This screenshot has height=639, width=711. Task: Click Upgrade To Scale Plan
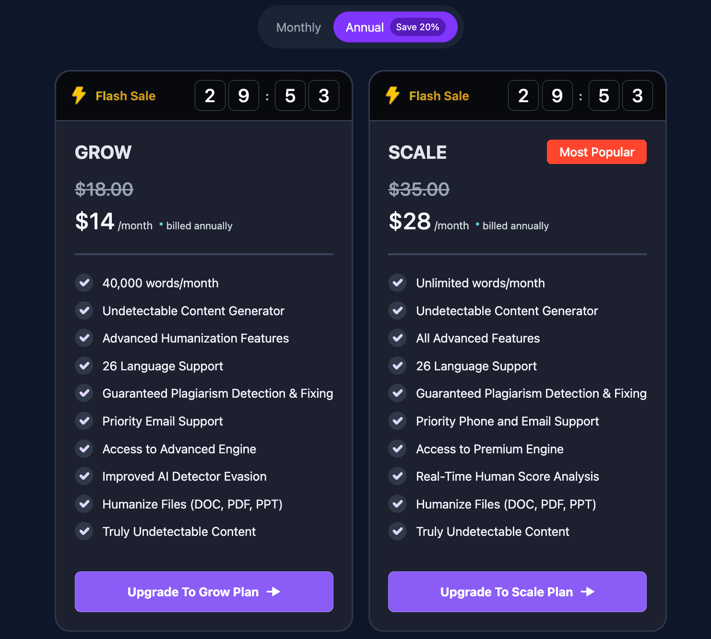click(x=517, y=592)
